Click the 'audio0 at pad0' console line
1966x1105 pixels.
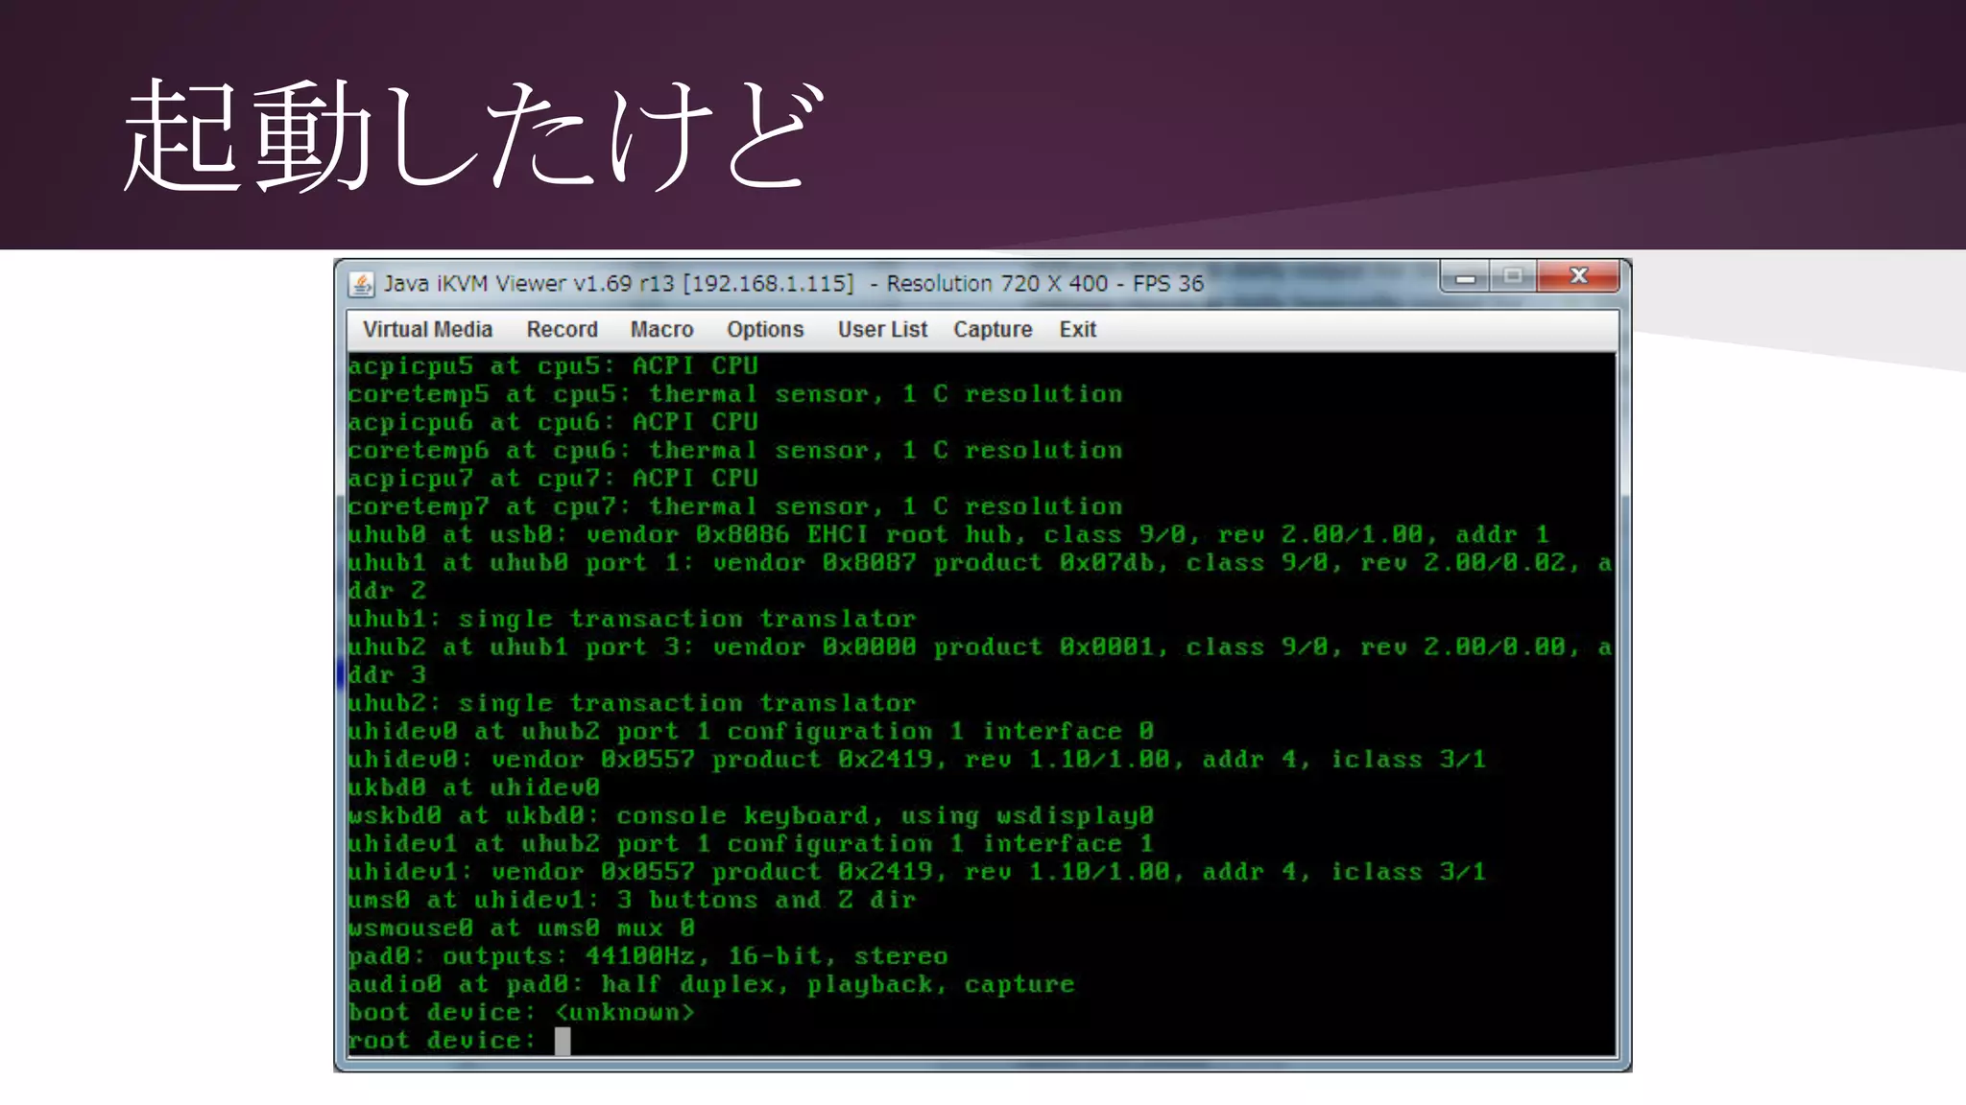(710, 985)
